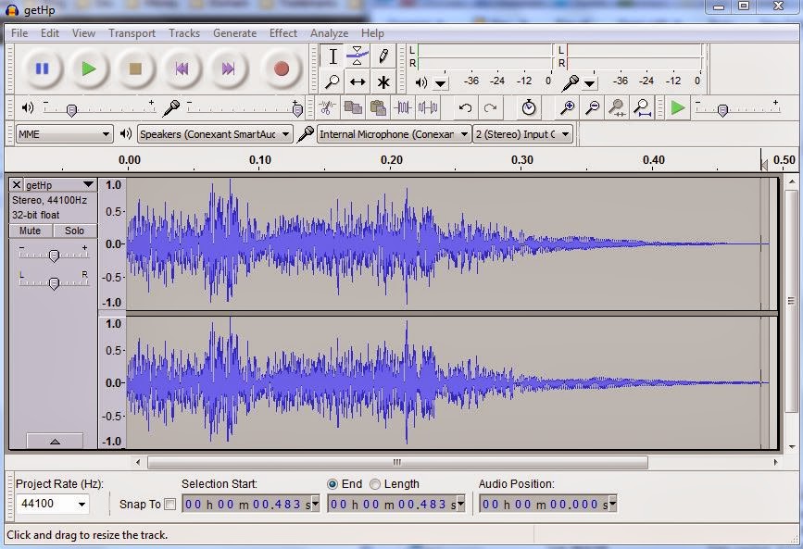
Task: Click the Fit Project in Window icon
Action: pyautogui.click(x=641, y=109)
